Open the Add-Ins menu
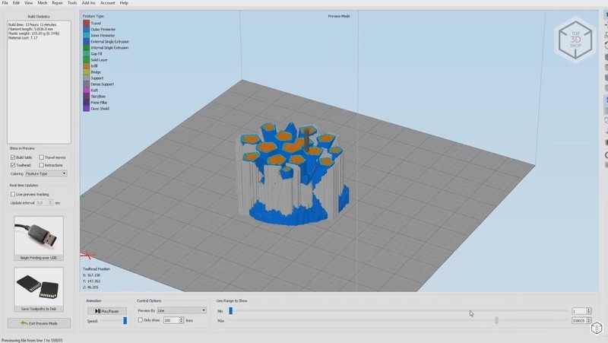This screenshot has height=343, width=608. click(x=87, y=3)
